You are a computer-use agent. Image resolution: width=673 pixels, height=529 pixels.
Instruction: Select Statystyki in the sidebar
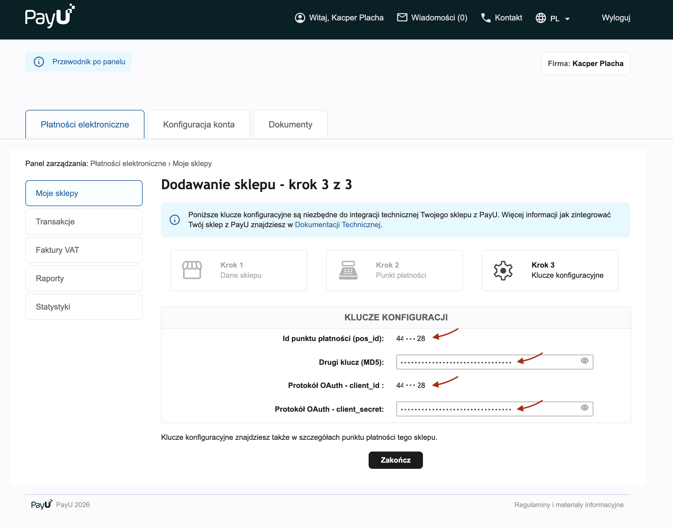coord(84,307)
